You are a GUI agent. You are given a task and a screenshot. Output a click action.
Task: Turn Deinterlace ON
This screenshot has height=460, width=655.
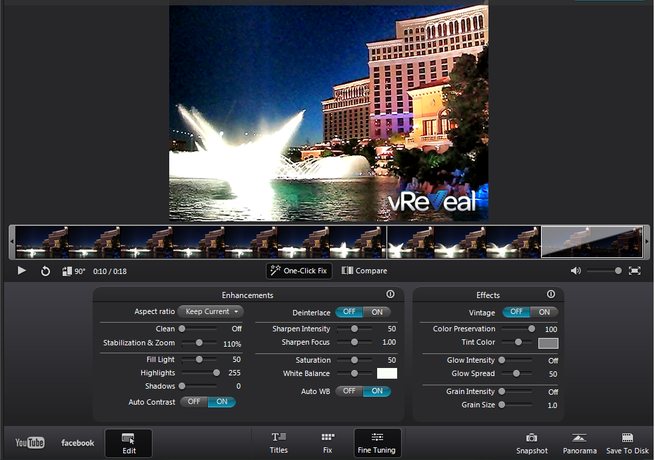(x=376, y=312)
